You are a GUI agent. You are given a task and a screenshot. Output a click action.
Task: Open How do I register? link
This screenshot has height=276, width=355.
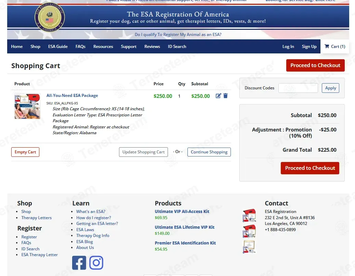tap(94, 217)
